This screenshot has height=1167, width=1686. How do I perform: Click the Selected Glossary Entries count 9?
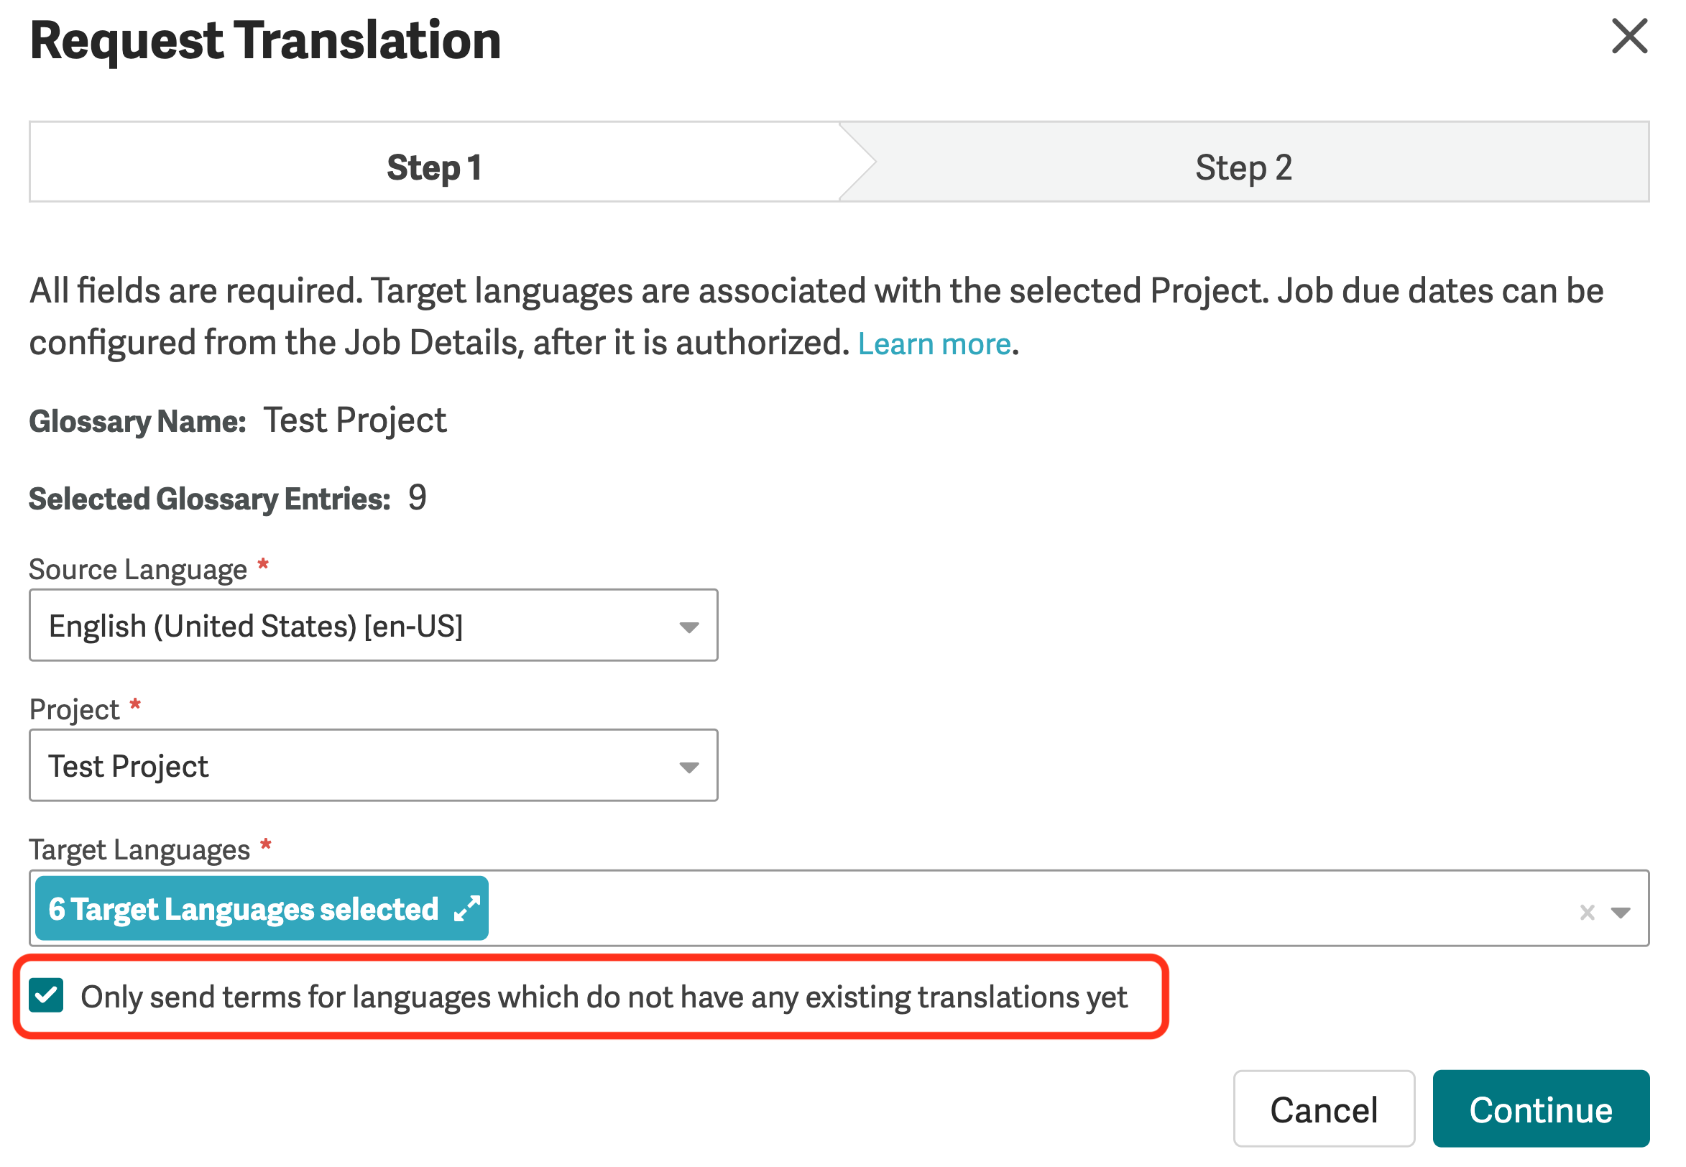[418, 499]
